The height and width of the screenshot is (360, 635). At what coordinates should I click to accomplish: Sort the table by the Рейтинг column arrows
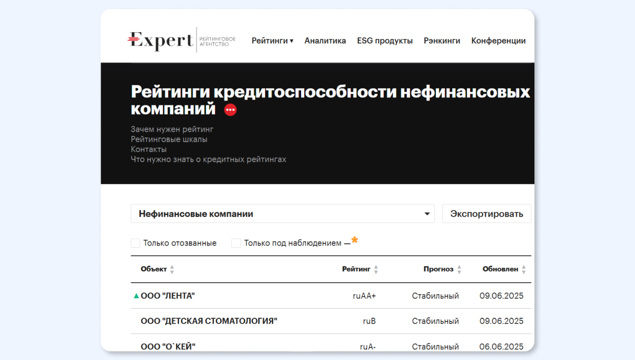tap(376, 269)
